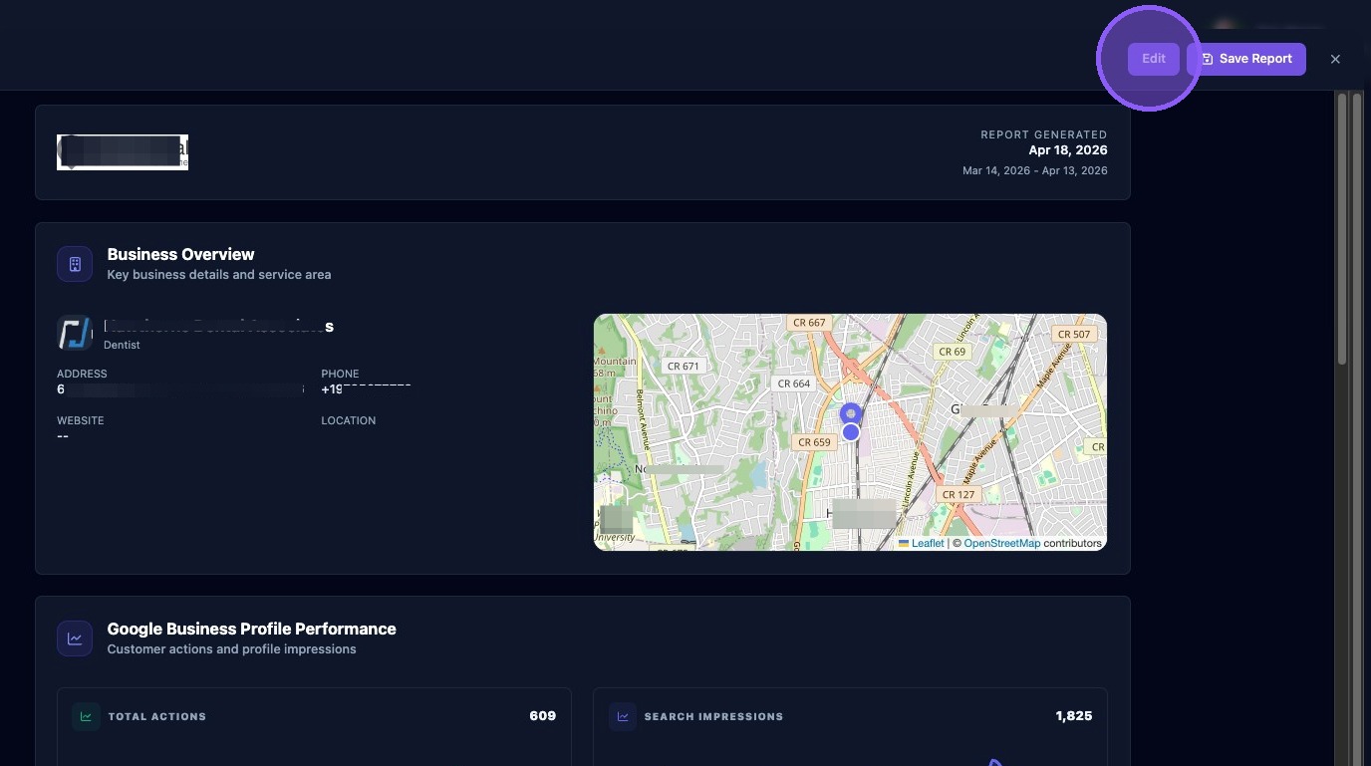Open the OpenStreetMap attribution link
The height and width of the screenshot is (766, 1371).
coord(1001,543)
